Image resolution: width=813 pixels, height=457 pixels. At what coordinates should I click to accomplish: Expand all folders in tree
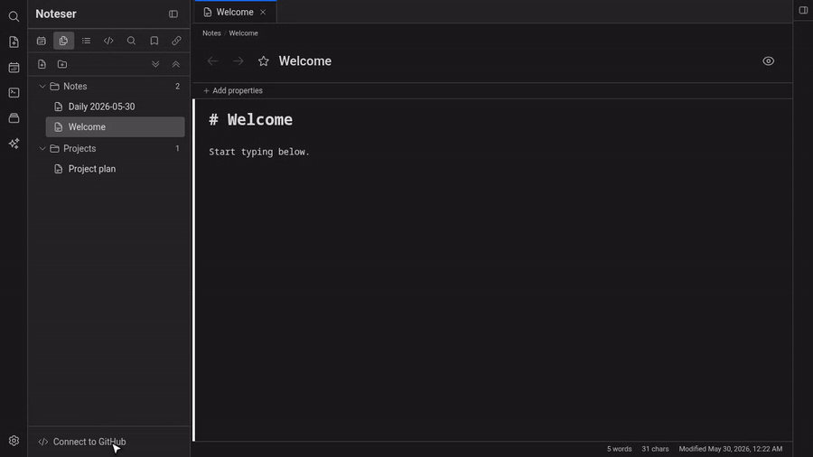click(155, 64)
